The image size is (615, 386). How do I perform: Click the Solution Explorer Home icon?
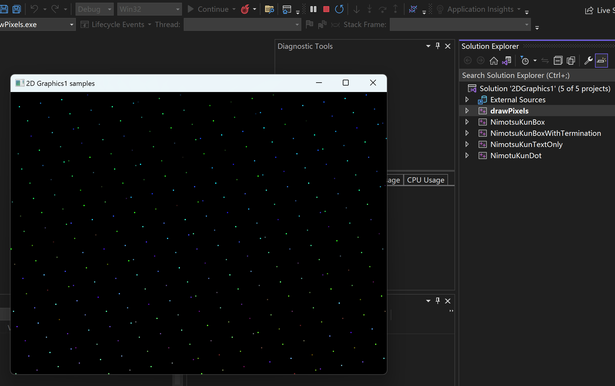tap(494, 61)
